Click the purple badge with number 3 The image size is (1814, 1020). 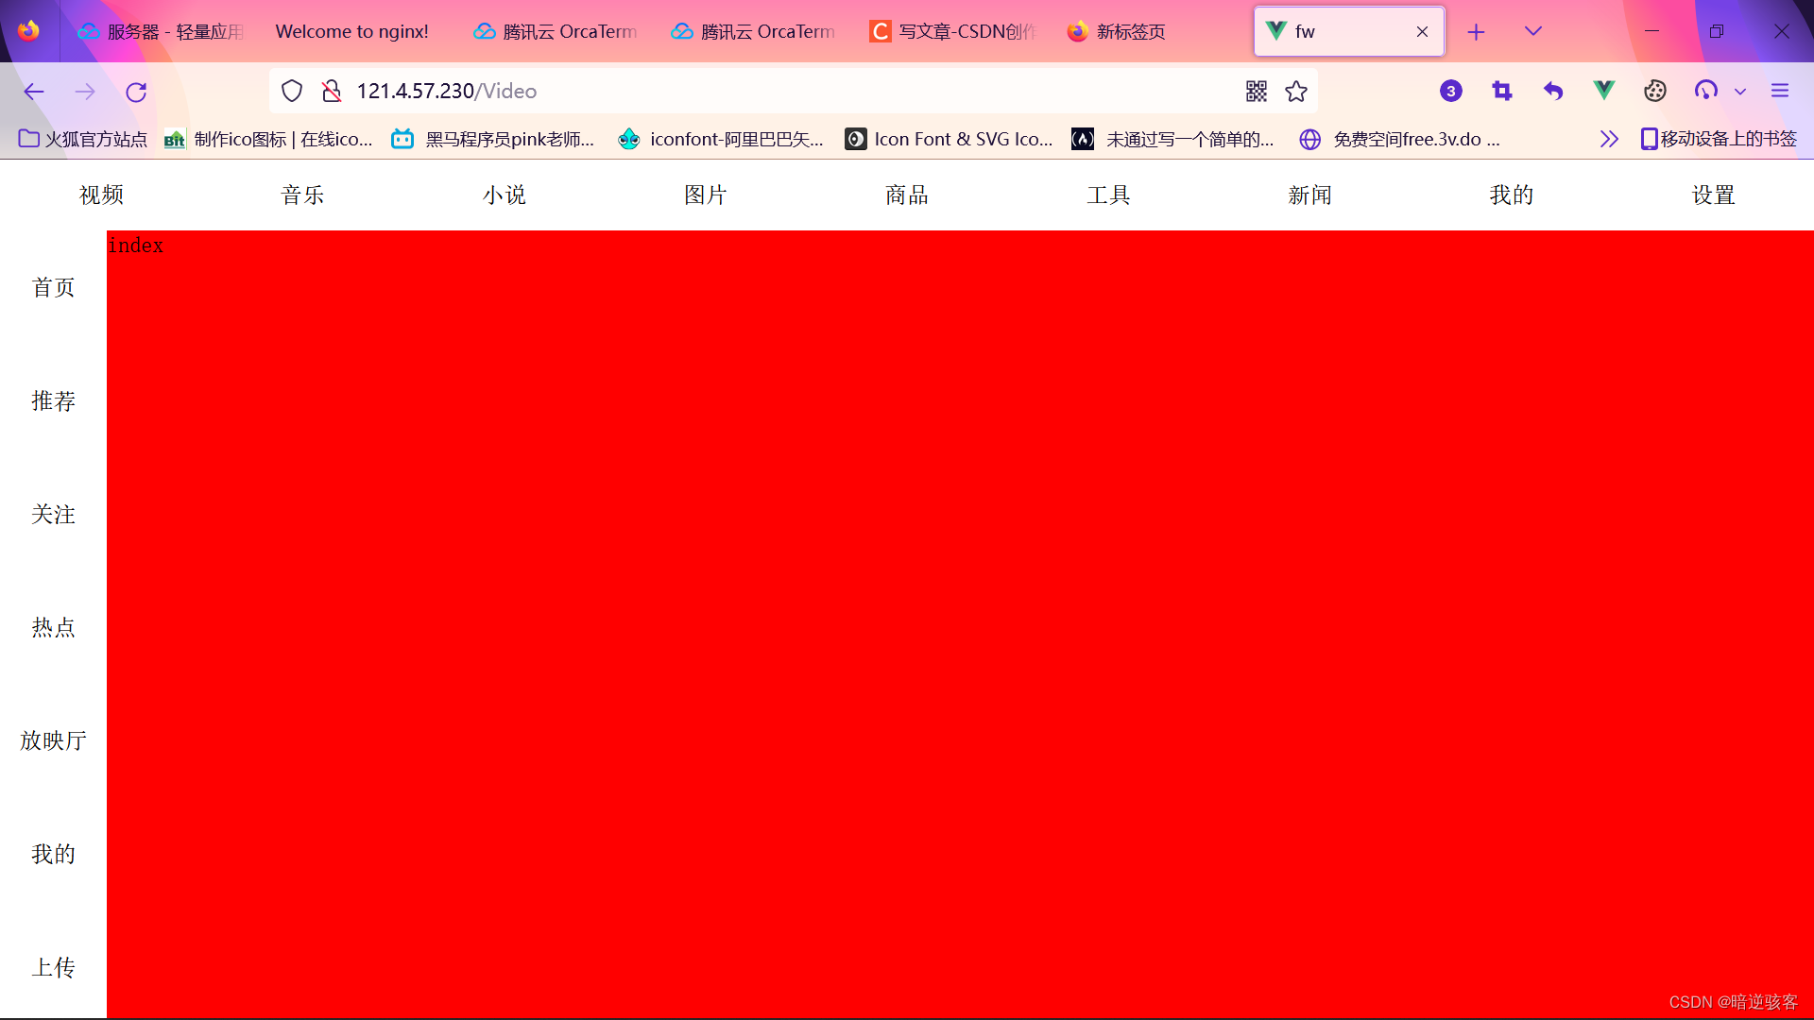pos(1451,91)
